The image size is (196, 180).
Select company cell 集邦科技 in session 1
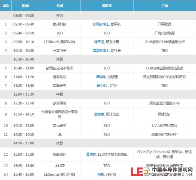pos(59,24)
